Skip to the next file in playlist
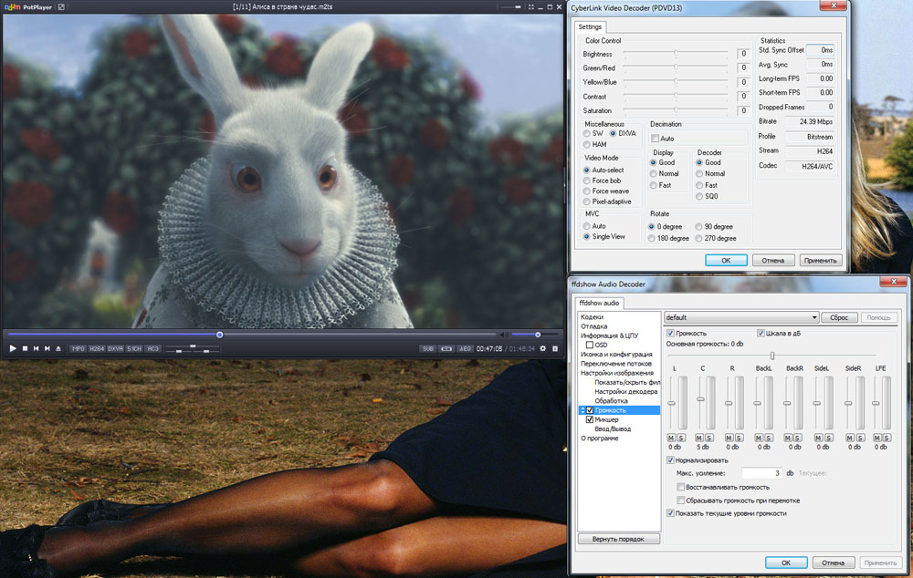The height and width of the screenshot is (578, 913). 47,348
